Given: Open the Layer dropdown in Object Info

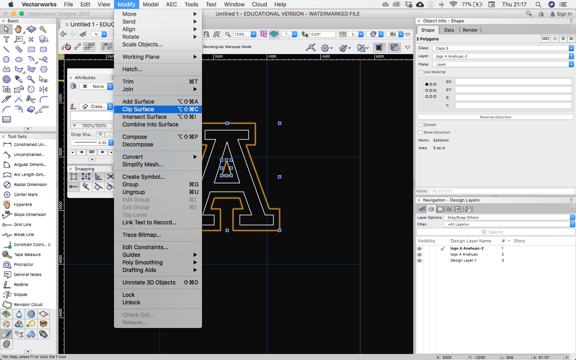Looking at the screenshot, I should (x=503, y=56).
